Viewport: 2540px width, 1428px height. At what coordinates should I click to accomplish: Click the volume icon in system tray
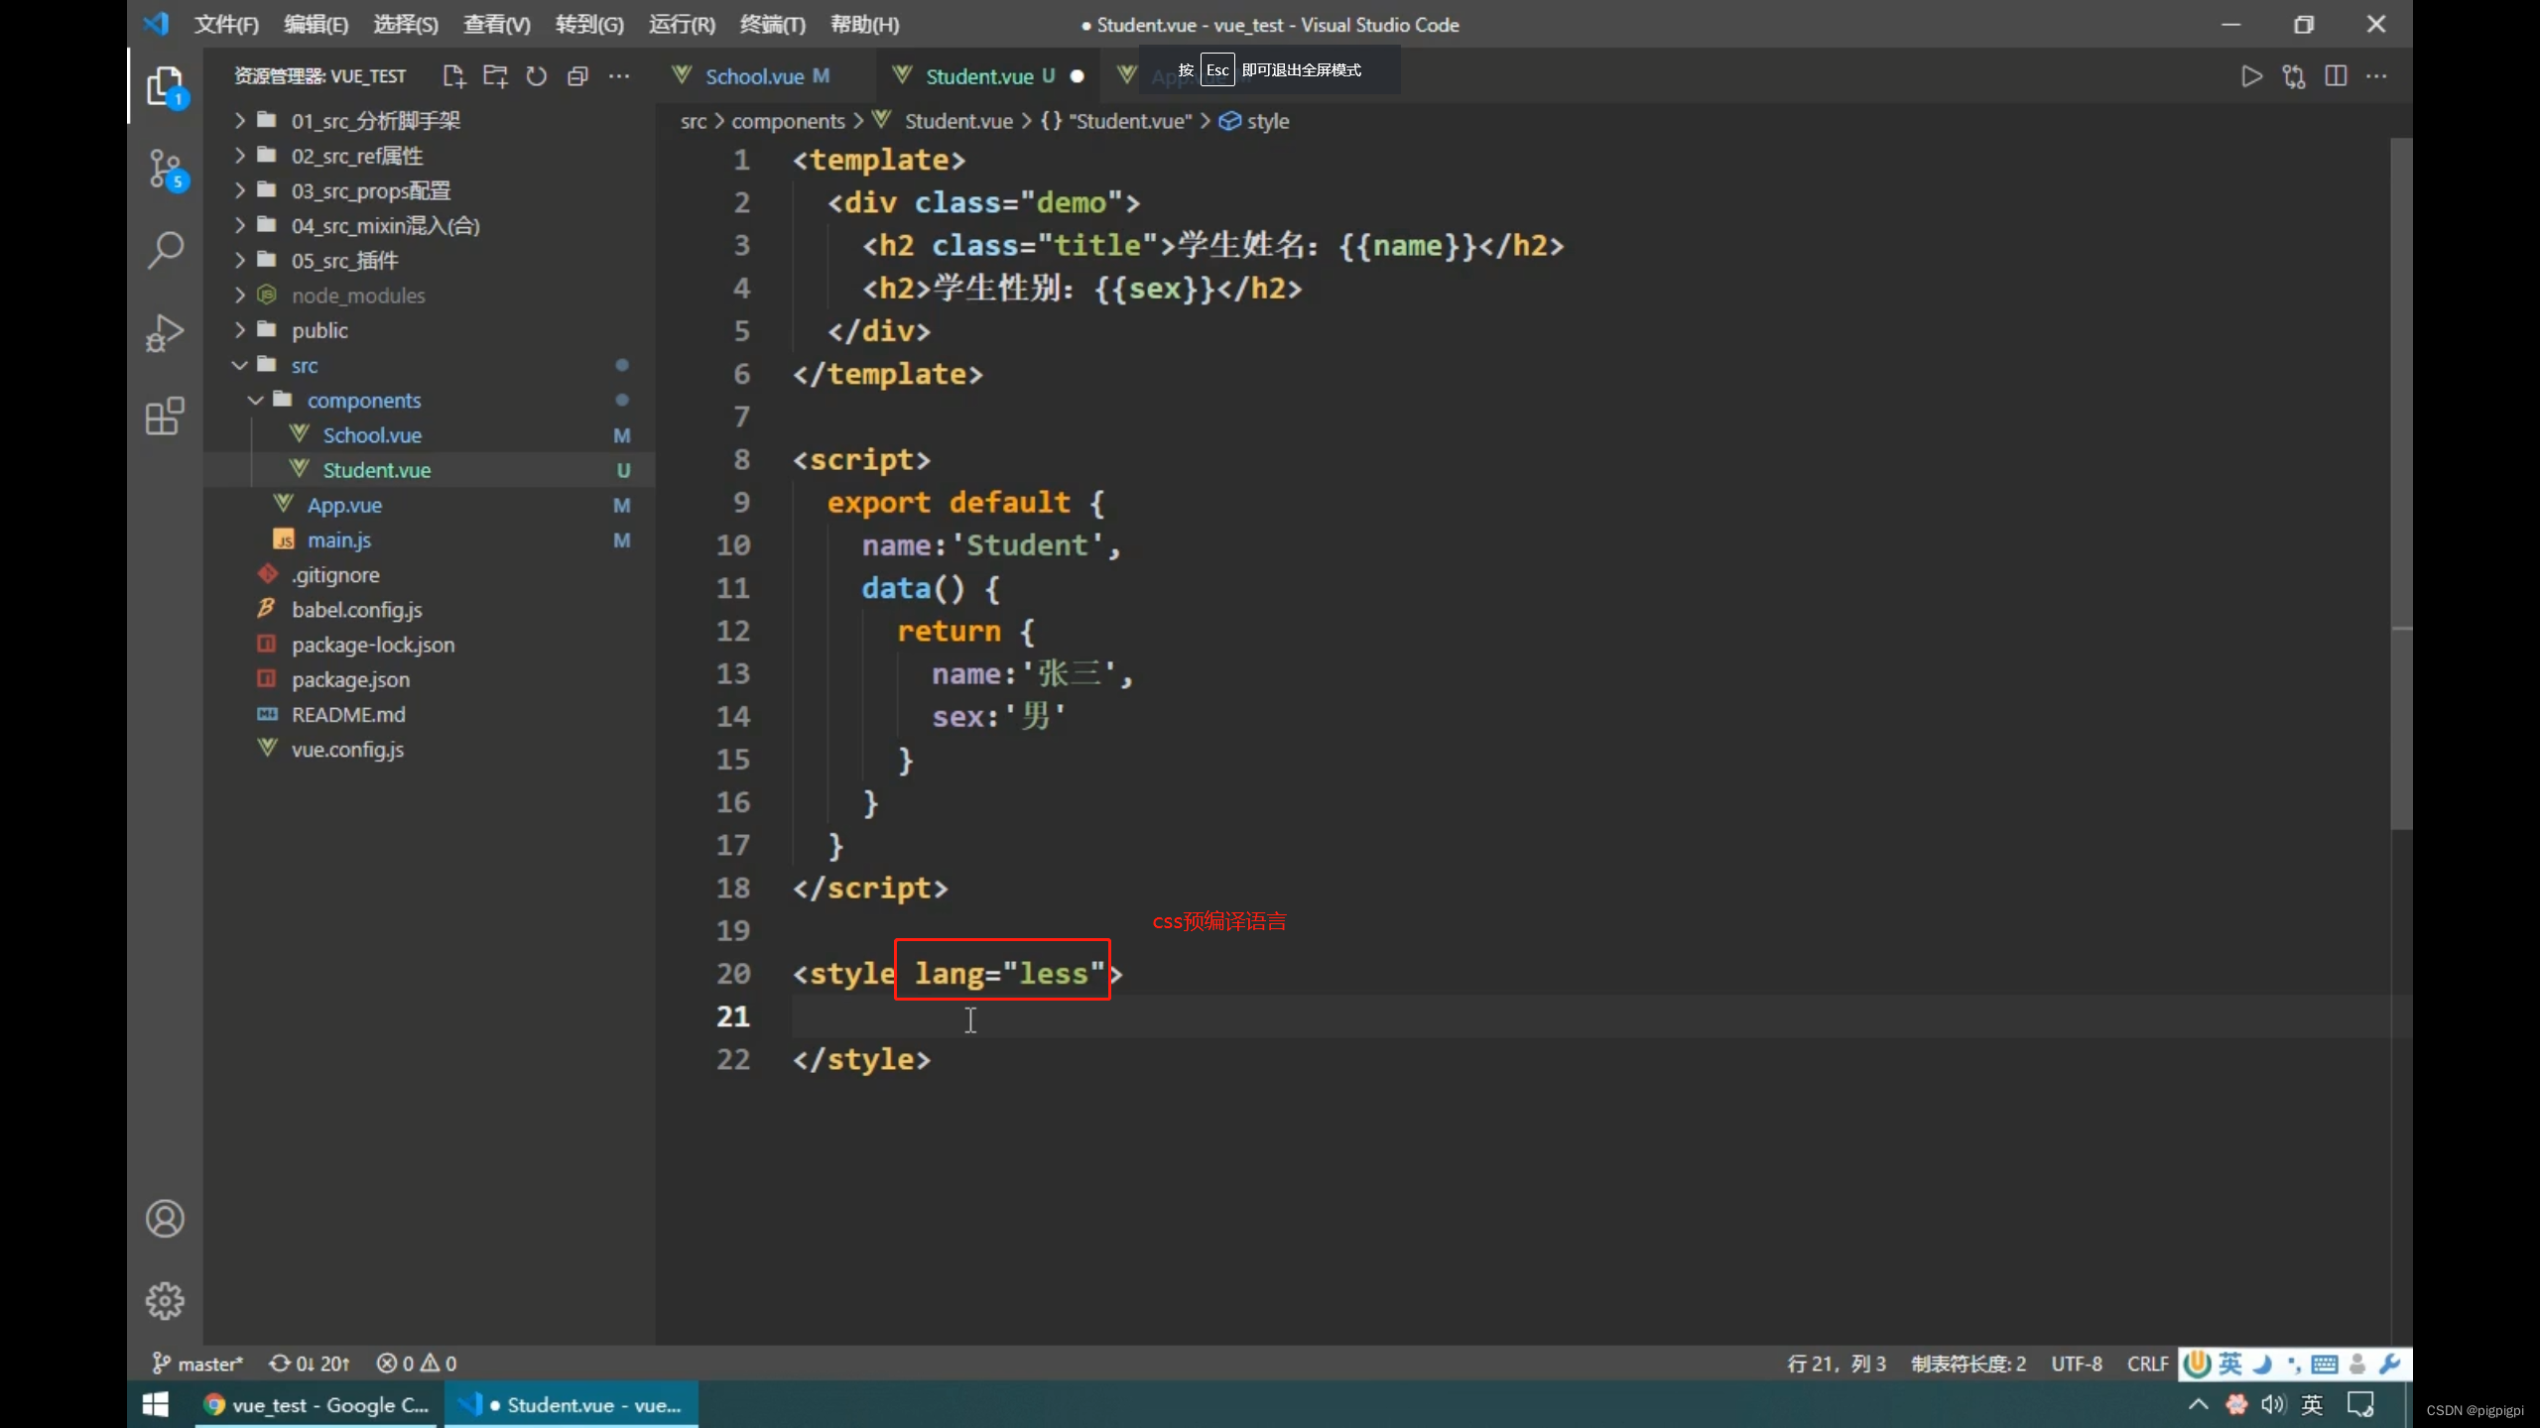pos(2273,1404)
